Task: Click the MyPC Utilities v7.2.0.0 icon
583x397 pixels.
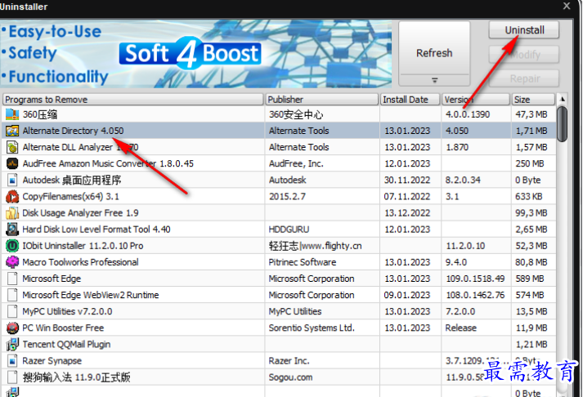Action: pos(12,311)
